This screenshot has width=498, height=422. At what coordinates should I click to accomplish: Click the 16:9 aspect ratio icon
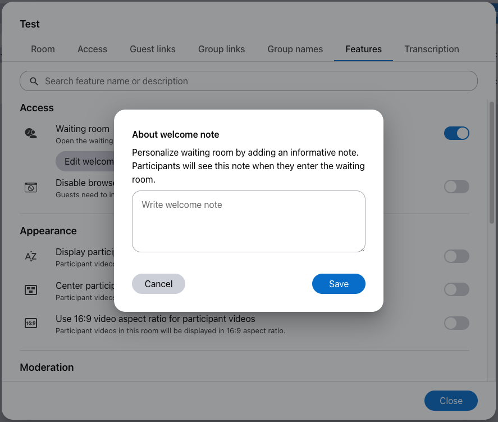click(x=31, y=323)
